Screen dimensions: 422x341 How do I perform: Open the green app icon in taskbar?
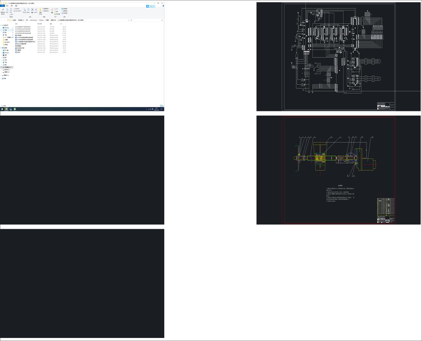coord(15,109)
